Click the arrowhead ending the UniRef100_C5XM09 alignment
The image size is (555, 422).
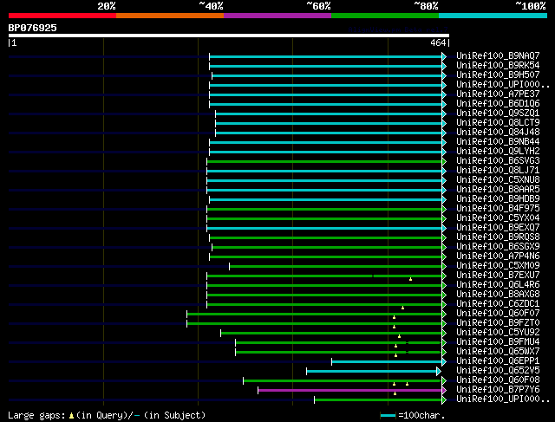pyautogui.click(x=444, y=266)
